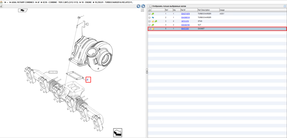Click the blue back-arrow icon on row Ref 2
Screen dimensions: 287x138
click(153, 18)
